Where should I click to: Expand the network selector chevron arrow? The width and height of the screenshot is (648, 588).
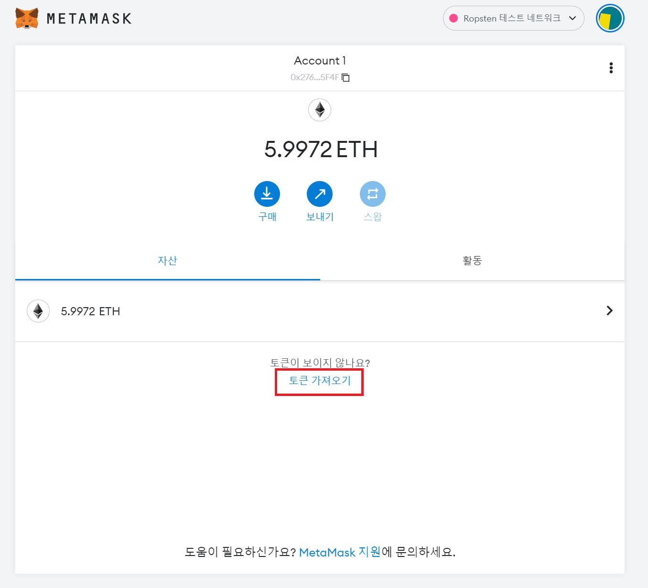[x=572, y=18]
